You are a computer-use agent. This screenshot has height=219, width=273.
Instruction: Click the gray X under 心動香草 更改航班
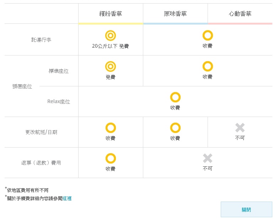tap(240, 128)
